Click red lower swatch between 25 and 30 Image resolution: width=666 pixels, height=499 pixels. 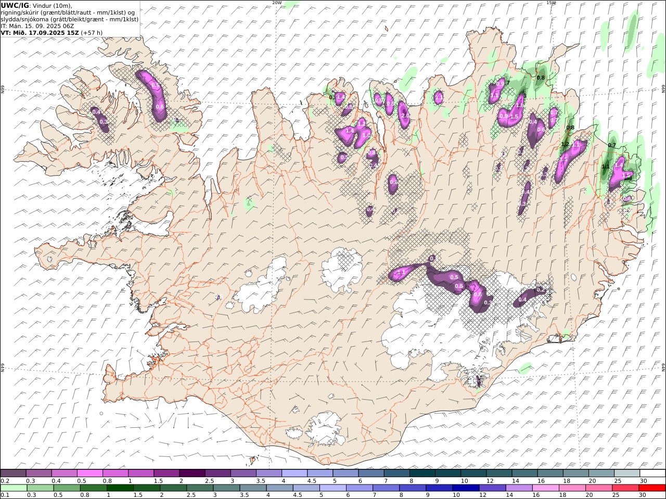pyautogui.click(x=626, y=488)
